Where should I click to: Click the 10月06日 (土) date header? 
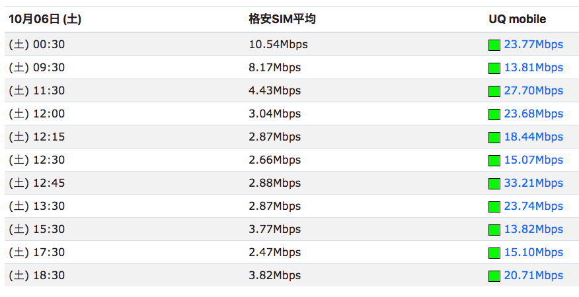pyautogui.click(x=45, y=19)
